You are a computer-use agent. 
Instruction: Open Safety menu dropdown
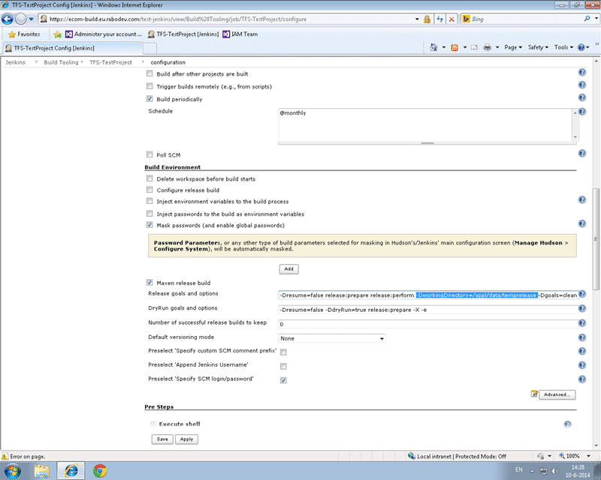tap(538, 47)
